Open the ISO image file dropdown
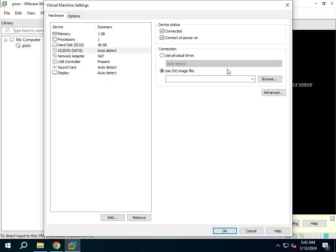 253,79
